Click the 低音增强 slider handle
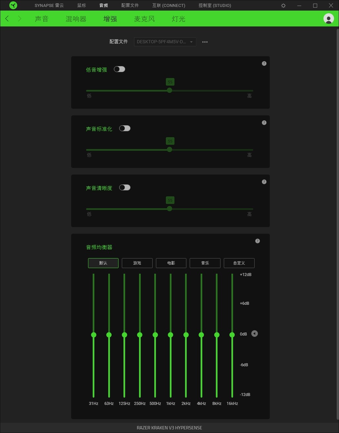The width and height of the screenshot is (339, 433). coord(169,90)
